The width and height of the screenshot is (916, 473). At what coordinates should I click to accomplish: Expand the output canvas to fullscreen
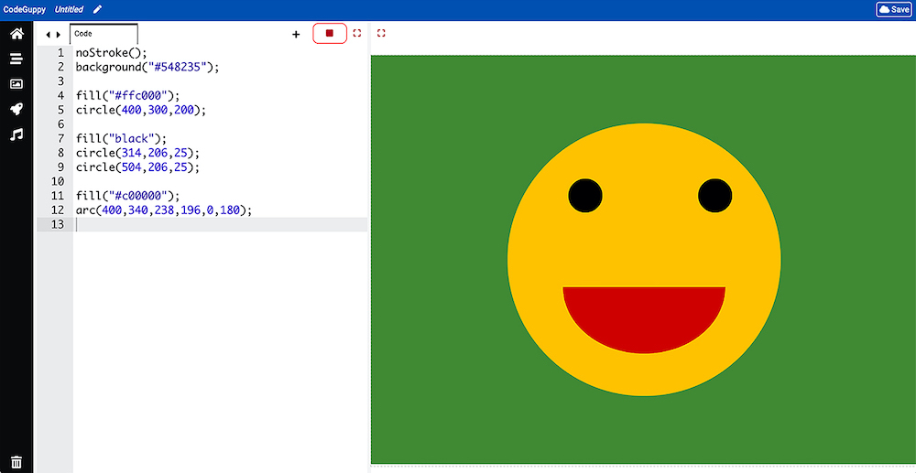tap(381, 33)
